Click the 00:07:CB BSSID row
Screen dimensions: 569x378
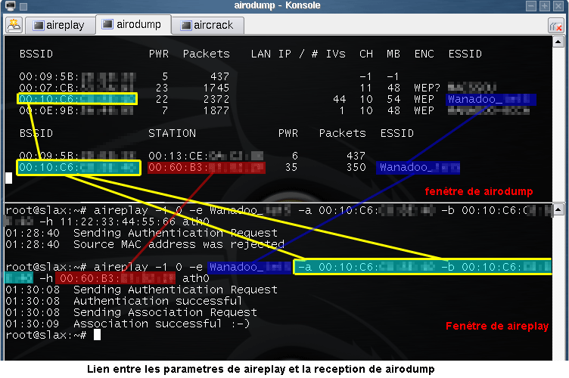pos(77,88)
